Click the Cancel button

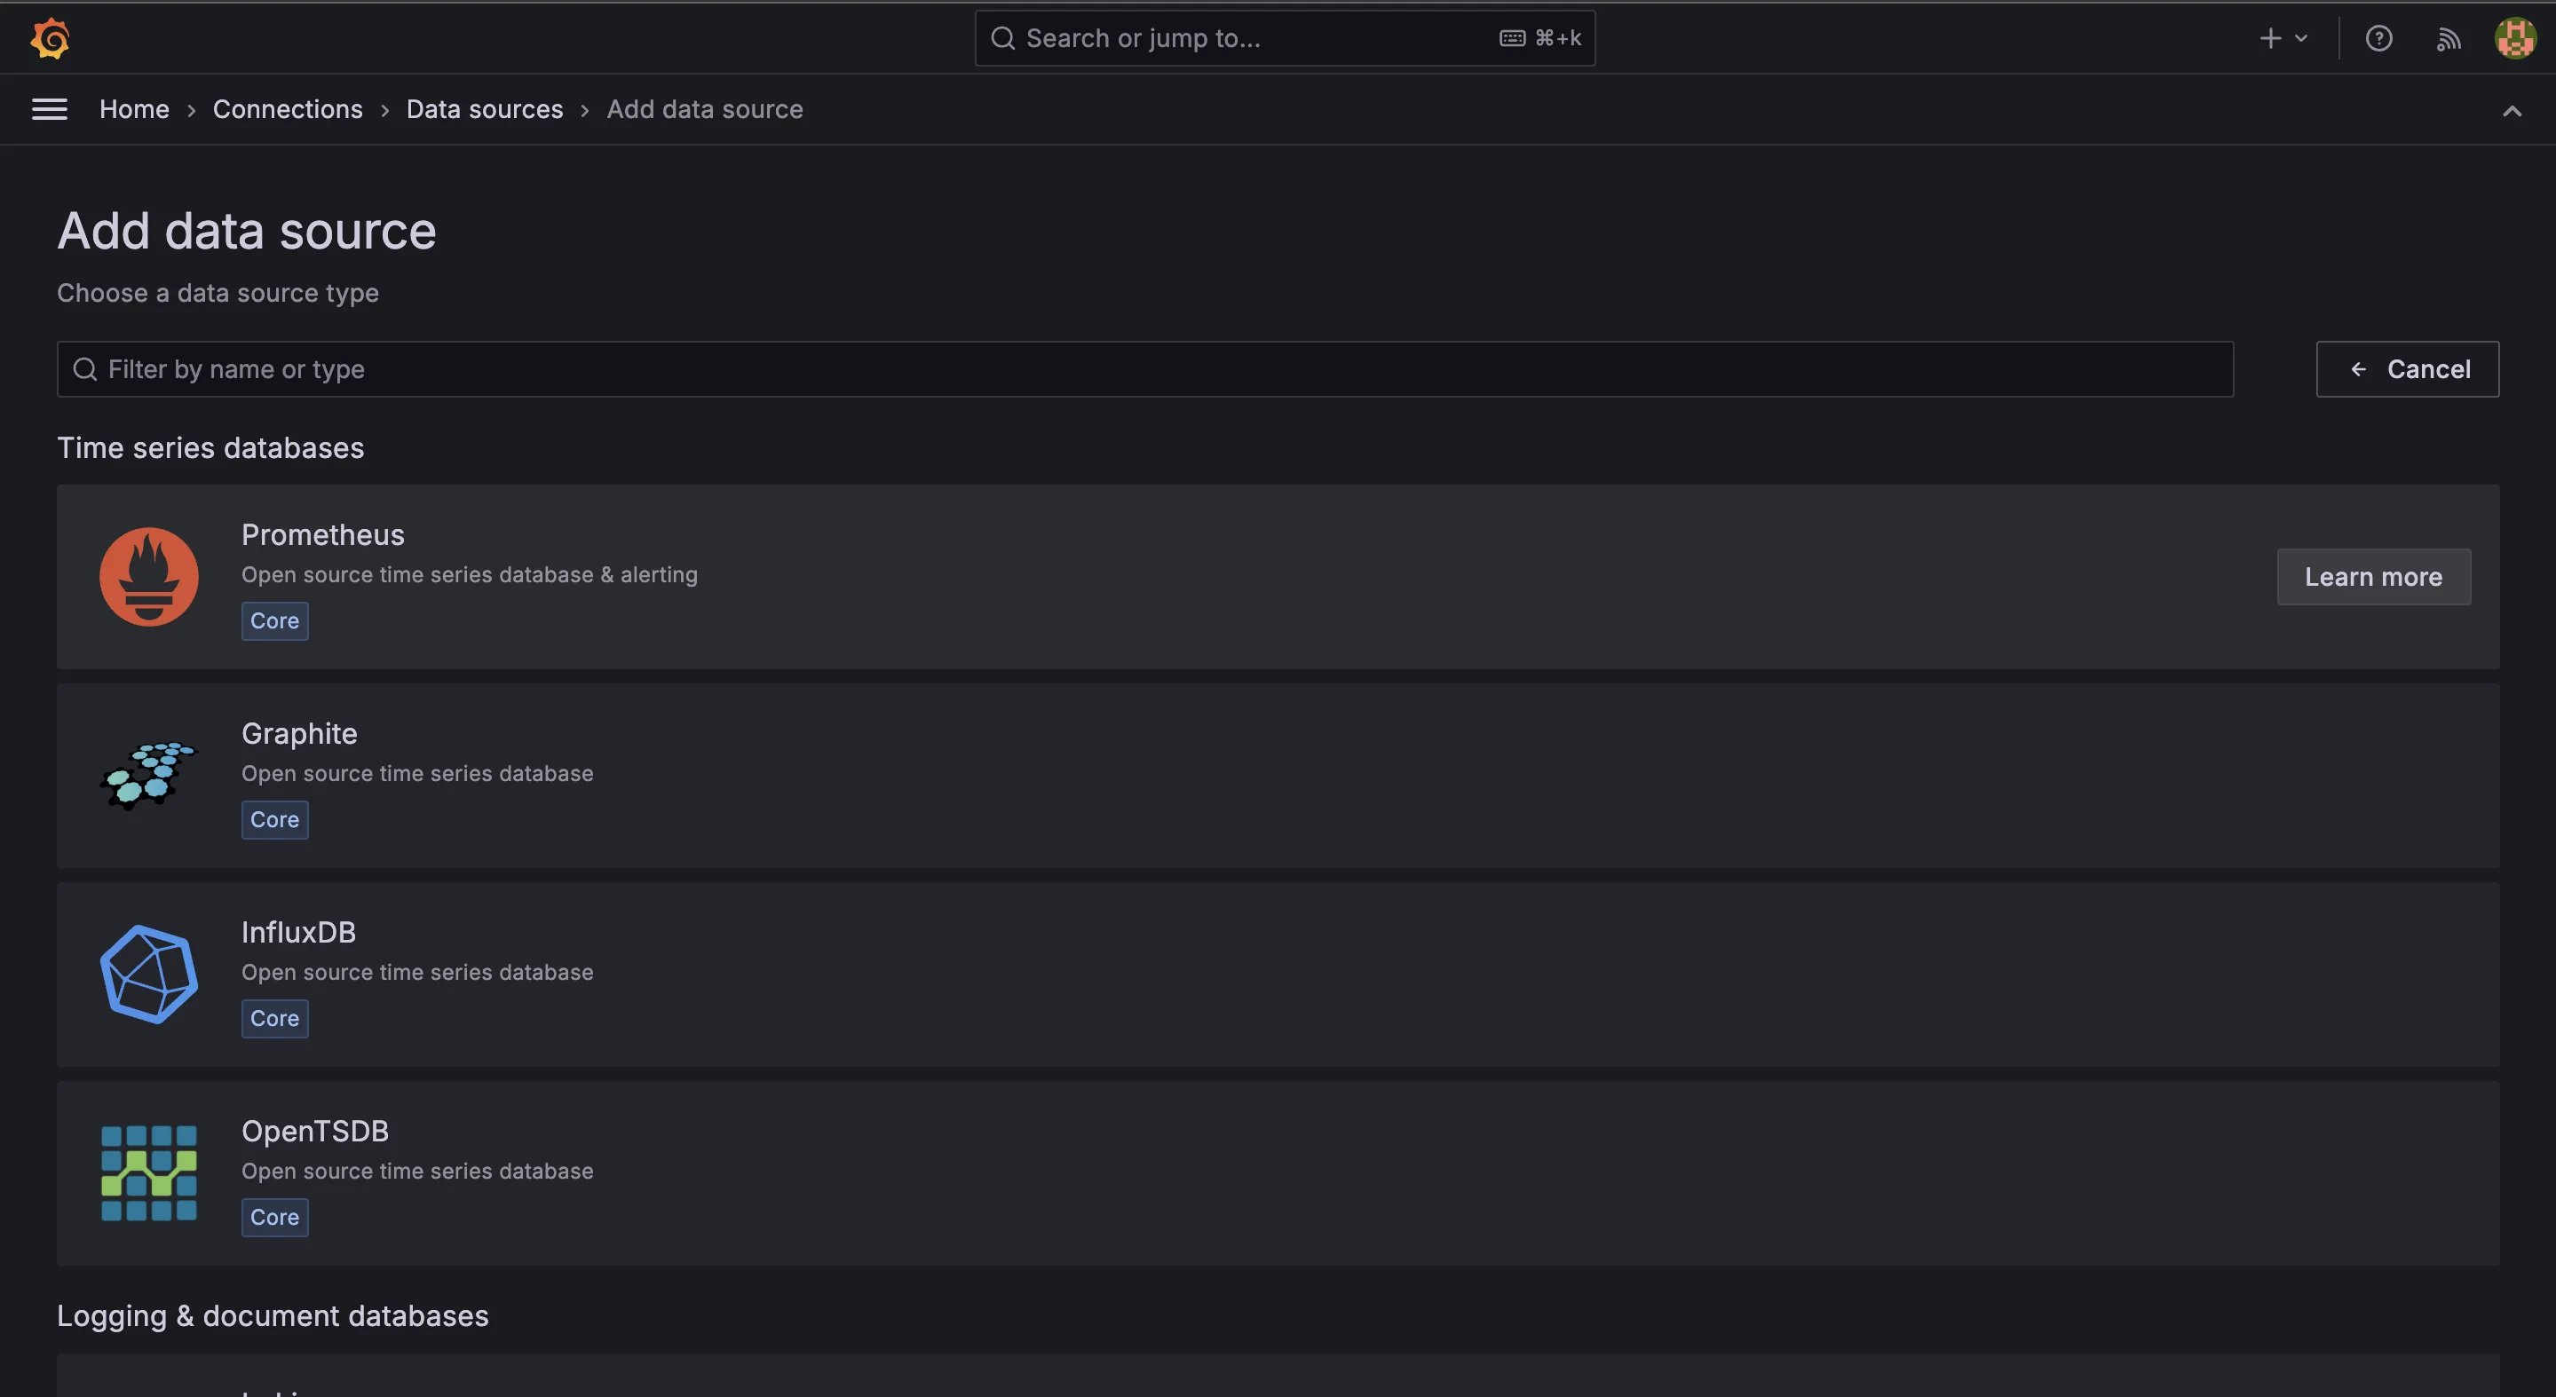(x=2408, y=368)
